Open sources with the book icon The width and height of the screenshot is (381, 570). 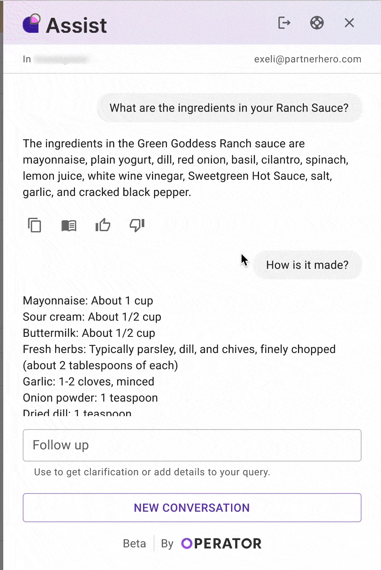point(68,225)
